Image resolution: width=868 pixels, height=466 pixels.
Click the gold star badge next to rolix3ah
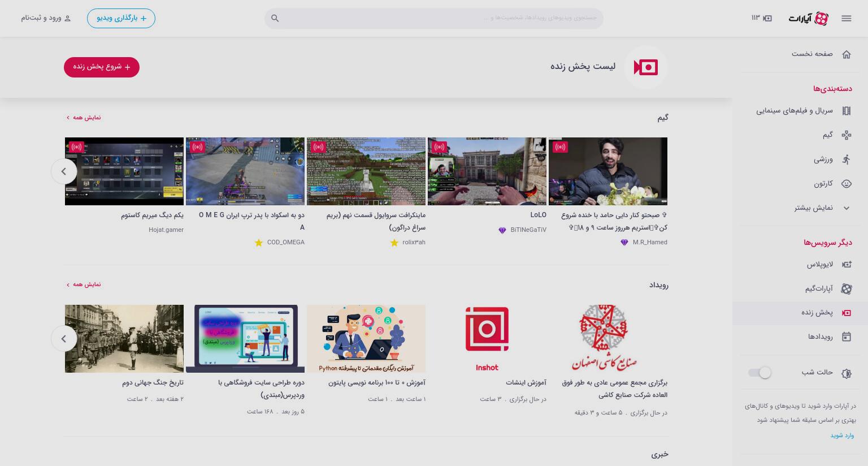pyautogui.click(x=394, y=243)
